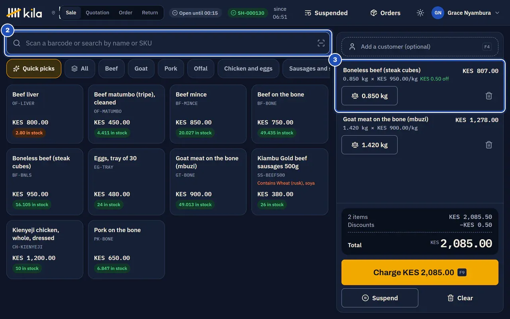
Task: Open the Orders page
Action: 385,13
